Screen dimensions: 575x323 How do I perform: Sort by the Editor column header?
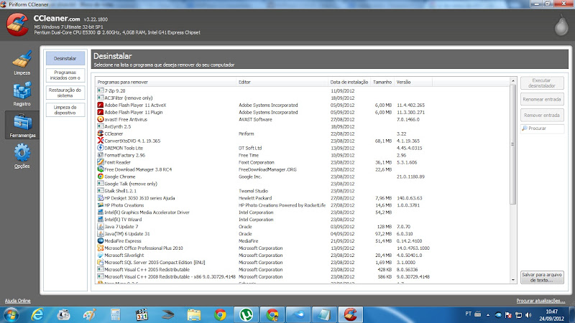[282, 82]
